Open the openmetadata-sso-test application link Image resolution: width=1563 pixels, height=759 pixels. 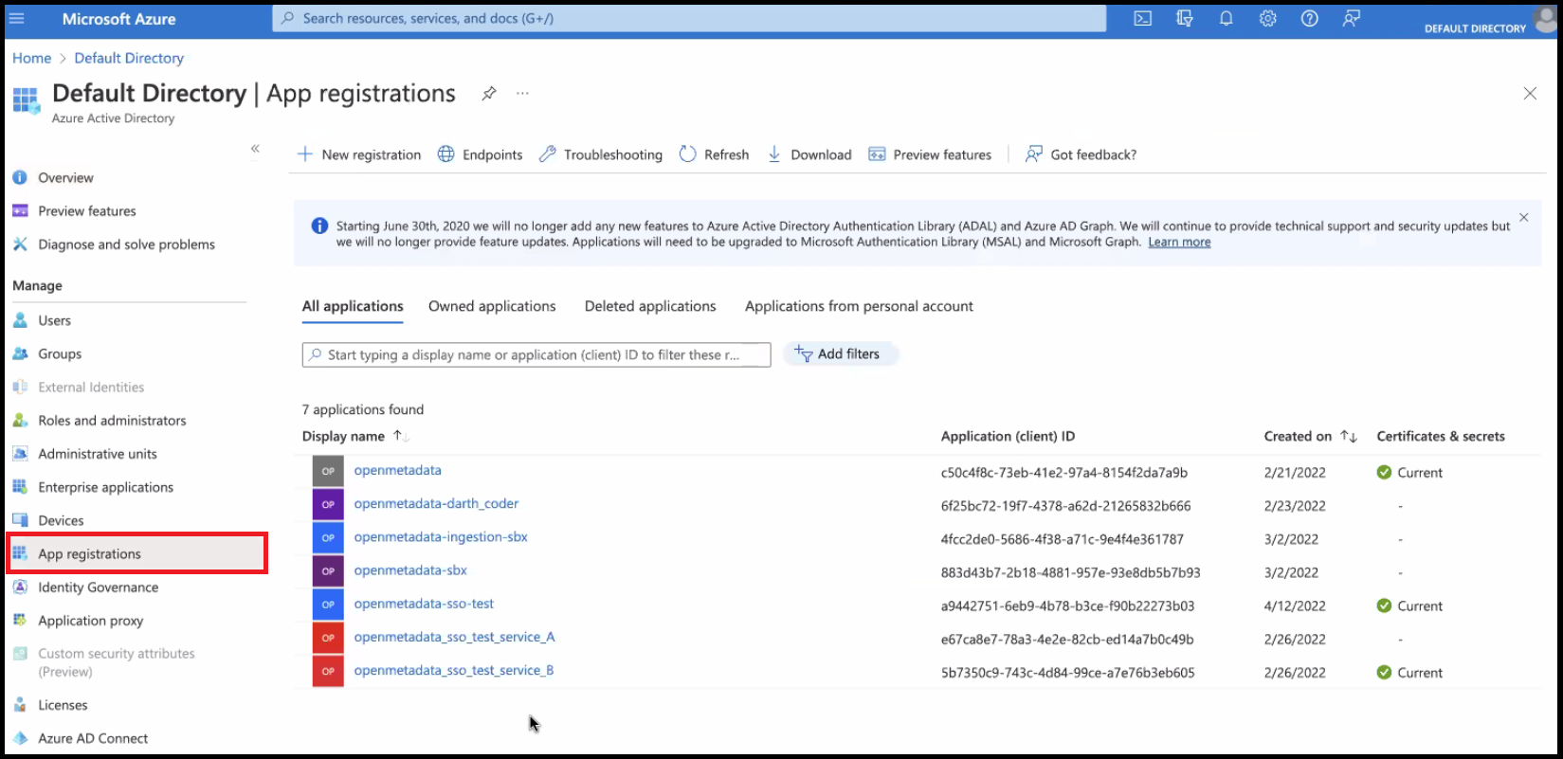tap(424, 604)
